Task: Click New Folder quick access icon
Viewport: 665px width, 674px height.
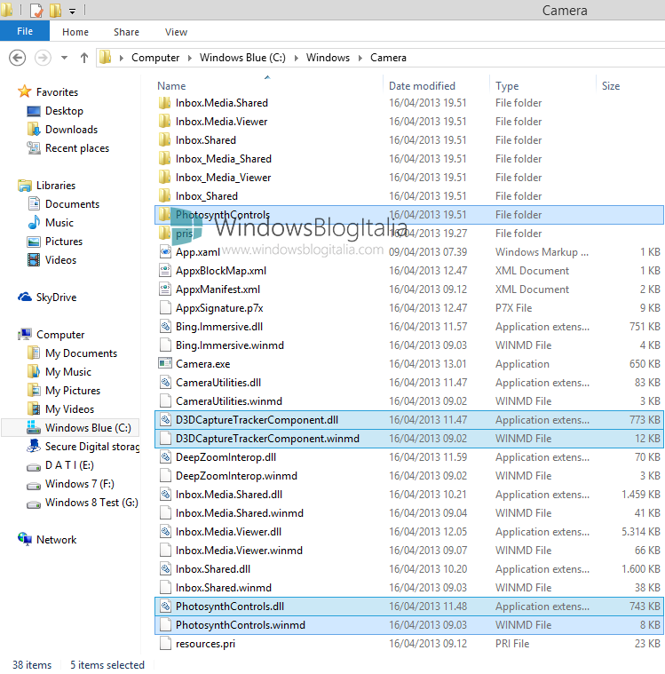Action: click(x=55, y=11)
